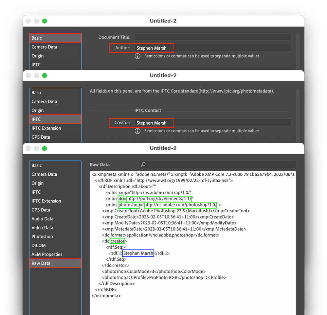The image size is (327, 315).
Task: Click the middle window vertical scrollbar
Action: [298, 115]
